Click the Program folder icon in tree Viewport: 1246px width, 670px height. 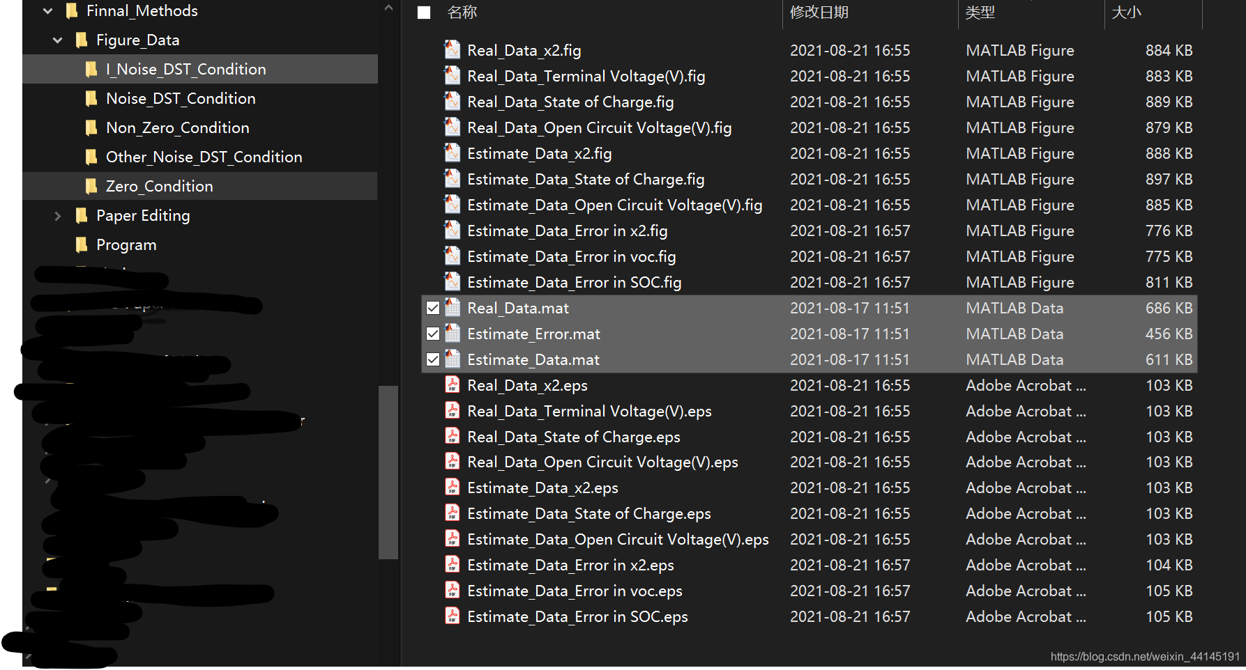82,244
